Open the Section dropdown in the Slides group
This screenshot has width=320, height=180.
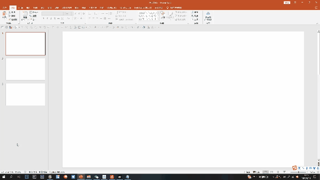click(x=32, y=19)
